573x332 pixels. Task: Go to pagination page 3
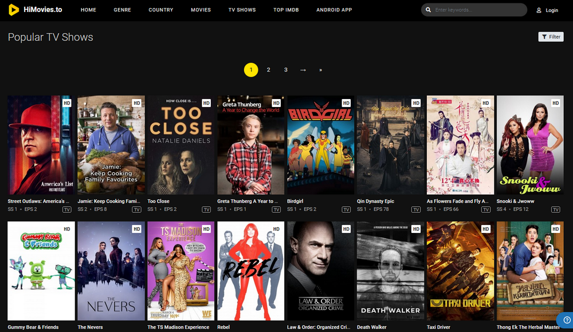pos(286,70)
